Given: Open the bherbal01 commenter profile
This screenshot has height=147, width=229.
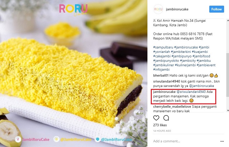Looking at the screenshot, I should (161, 75).
